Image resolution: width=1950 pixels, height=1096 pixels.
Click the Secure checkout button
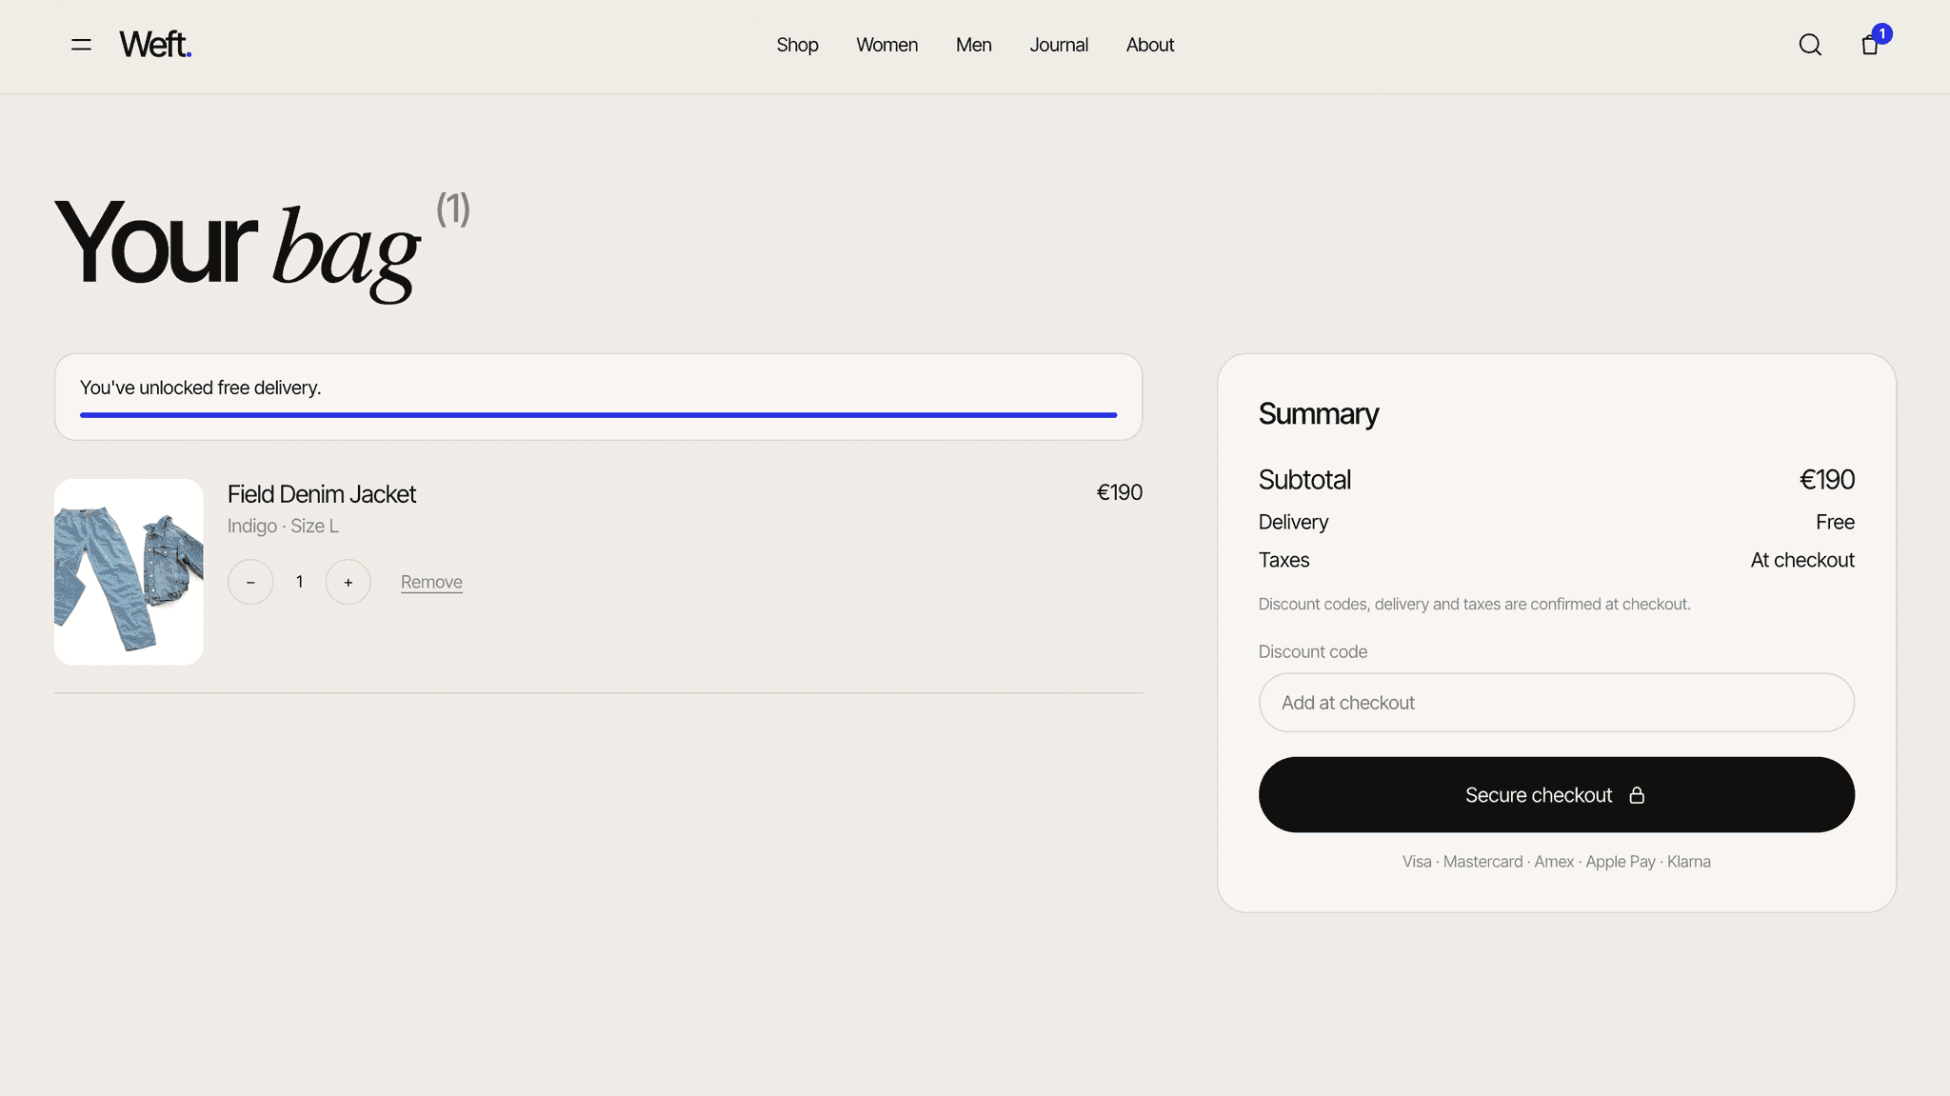coord(1556,795)
